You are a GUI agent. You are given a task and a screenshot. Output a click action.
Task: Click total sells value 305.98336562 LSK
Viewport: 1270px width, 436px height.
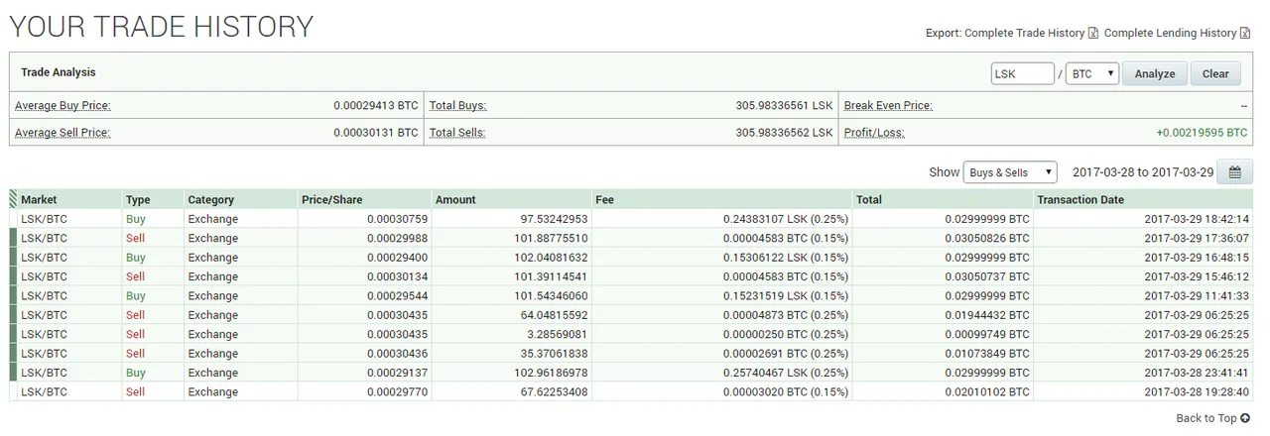(784, 133)
